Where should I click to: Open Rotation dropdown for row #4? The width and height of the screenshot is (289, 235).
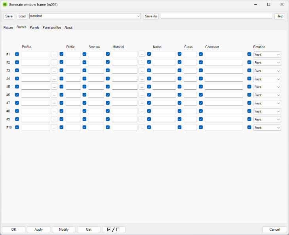(x=267, y=79)
